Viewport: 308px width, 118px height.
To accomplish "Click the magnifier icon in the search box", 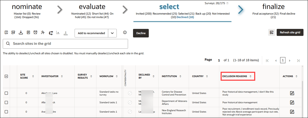I will (8, 43).
